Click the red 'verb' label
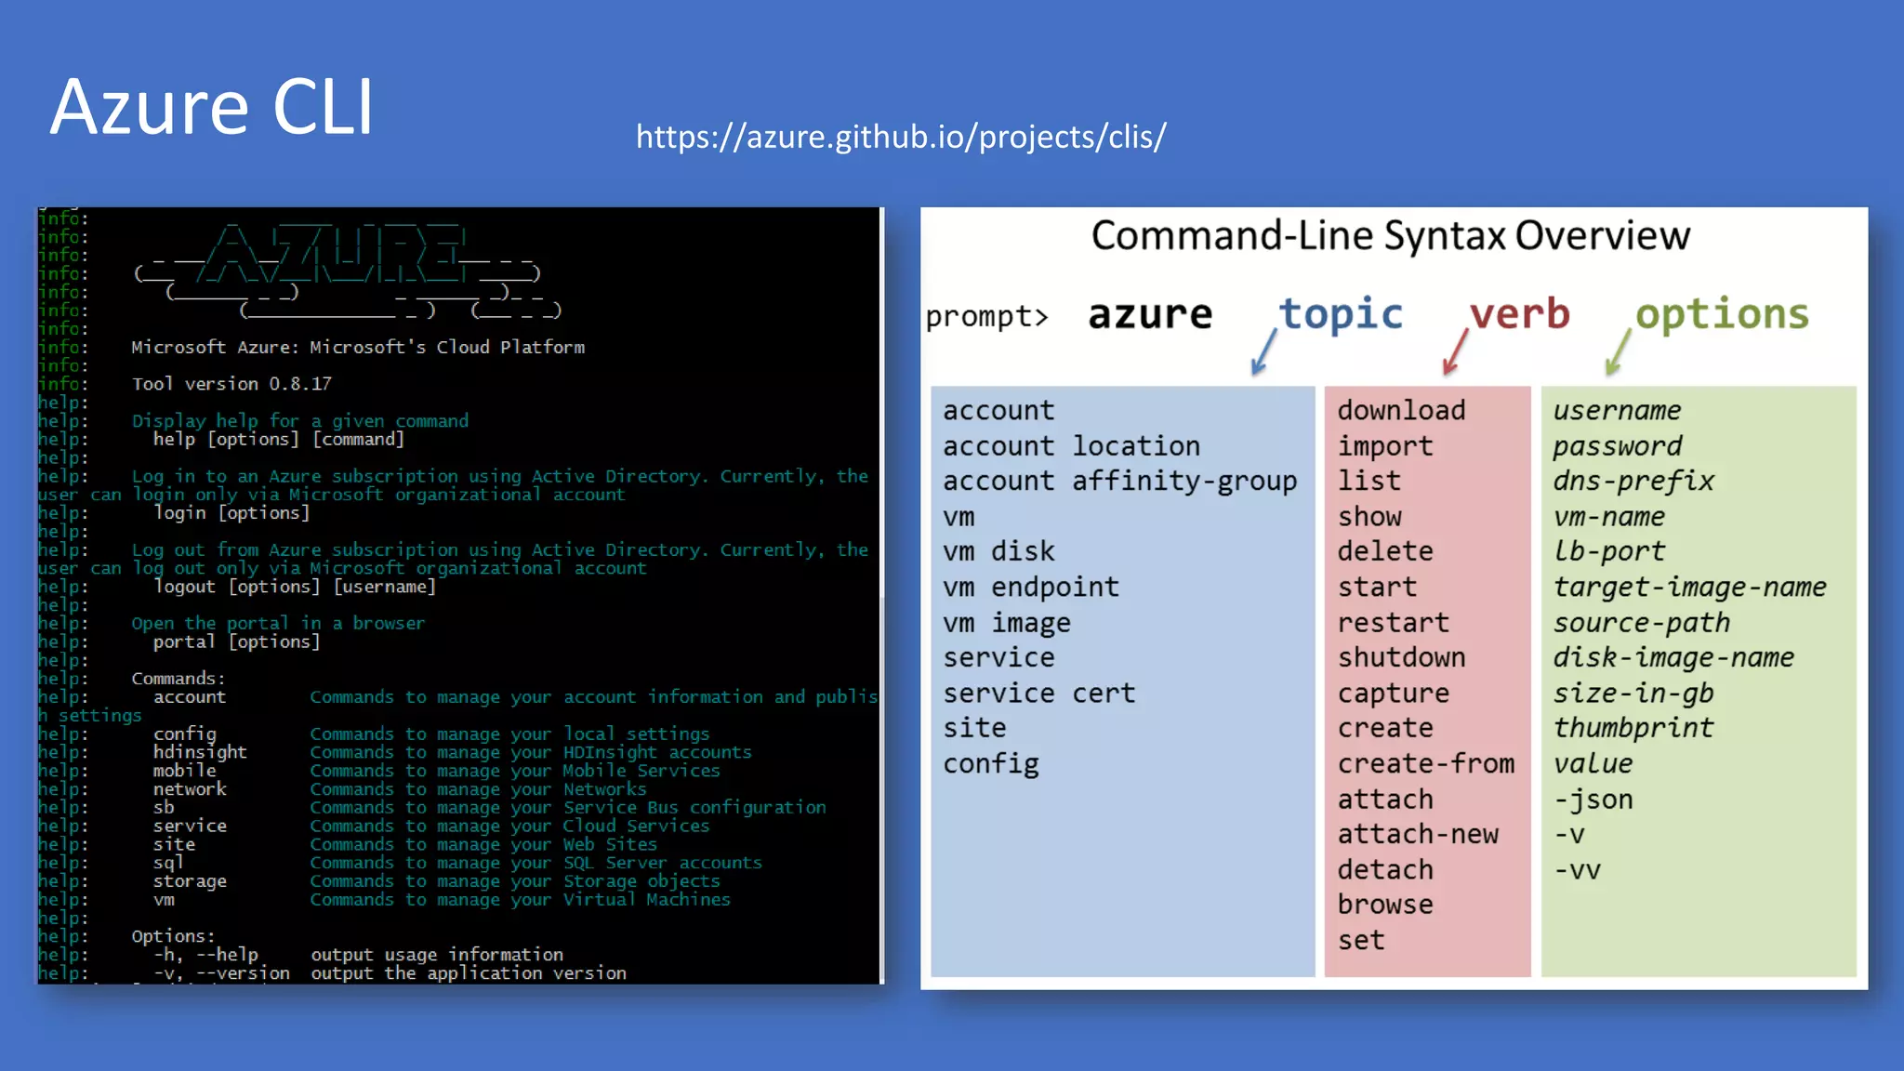Viewport: 1904px width, 1071px height. pos(1519,314)
